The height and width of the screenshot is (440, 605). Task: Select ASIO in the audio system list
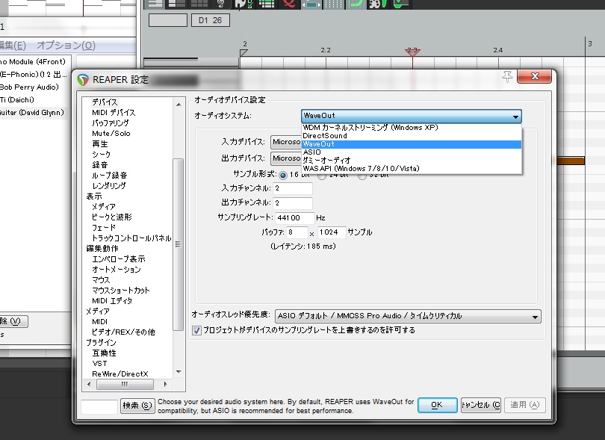pyautogui.click(x=412, y=152)
